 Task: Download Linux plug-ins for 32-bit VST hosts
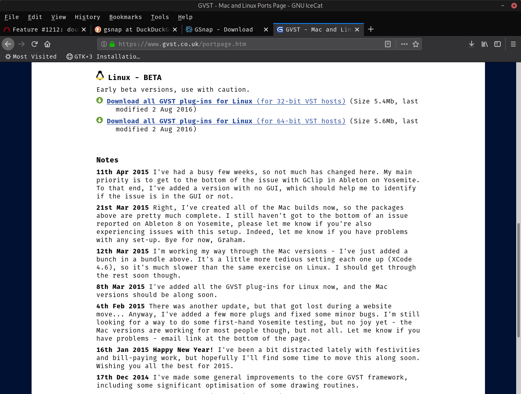click(226, 101)
